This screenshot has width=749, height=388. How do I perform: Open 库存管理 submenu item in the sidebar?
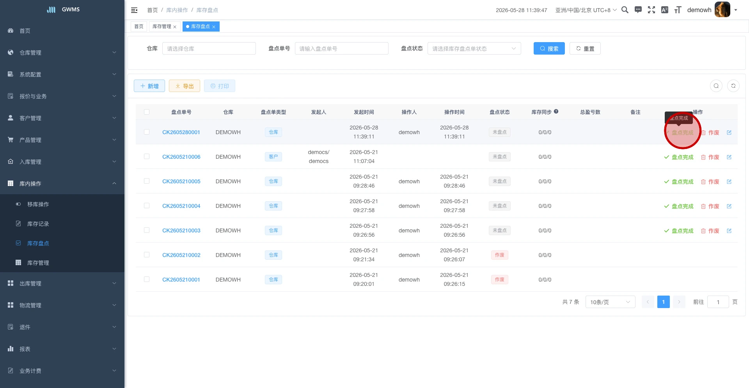click(62, 263)
